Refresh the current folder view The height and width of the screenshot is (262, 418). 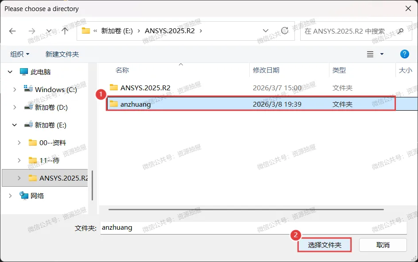285,31
